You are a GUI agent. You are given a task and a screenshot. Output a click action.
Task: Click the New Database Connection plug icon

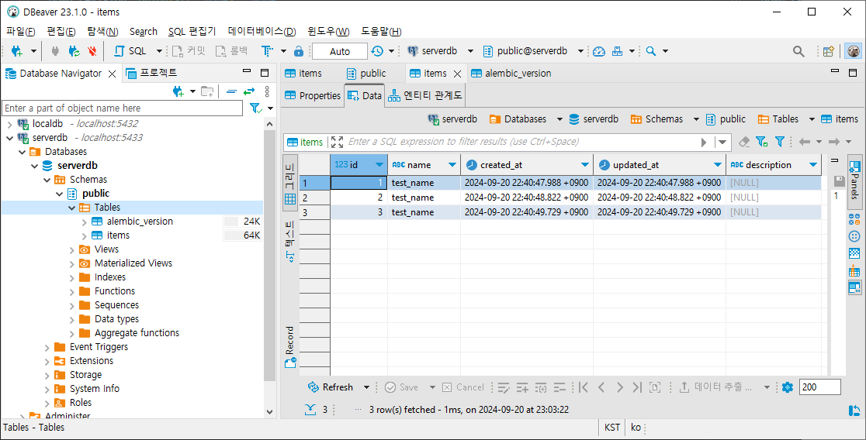(17, 51)
